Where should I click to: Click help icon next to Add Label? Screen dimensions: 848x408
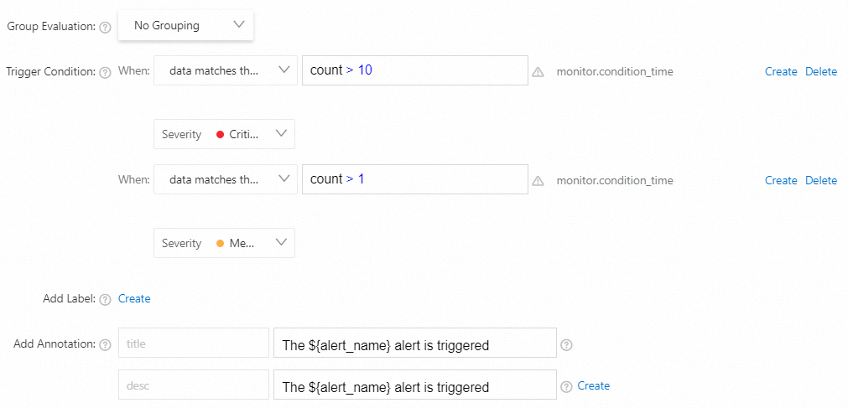105,299
